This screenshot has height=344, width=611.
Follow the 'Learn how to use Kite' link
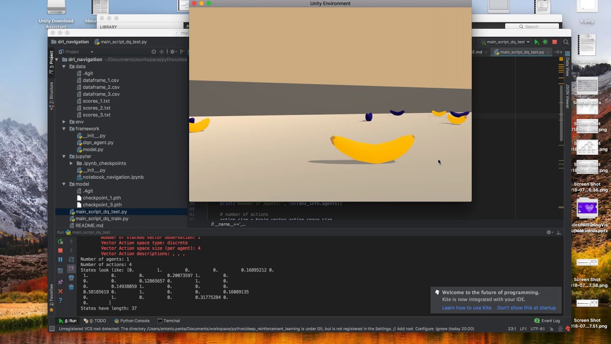[x=466, y=308]
